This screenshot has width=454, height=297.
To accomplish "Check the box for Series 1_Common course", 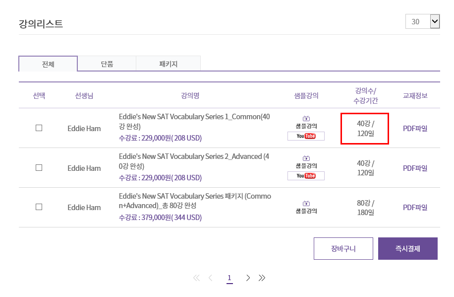I will pyautogui.click(x=39, y=128).
